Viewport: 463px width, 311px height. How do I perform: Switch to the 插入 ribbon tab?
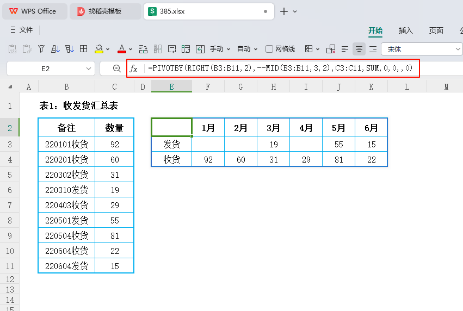click(x=405, y=30)
